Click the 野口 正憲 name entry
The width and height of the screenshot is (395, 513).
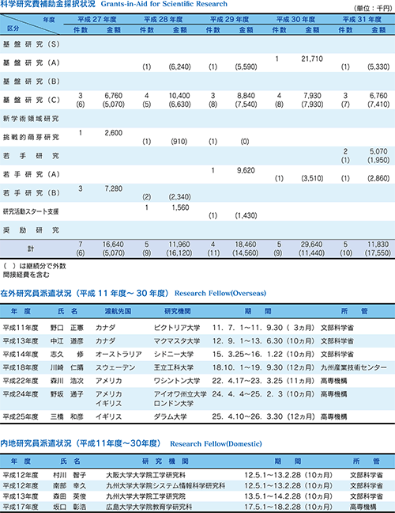(67, 328)
